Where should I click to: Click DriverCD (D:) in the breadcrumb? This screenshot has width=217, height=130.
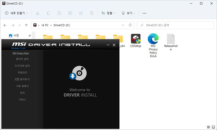pyautogui.click(x=62, y=25)
